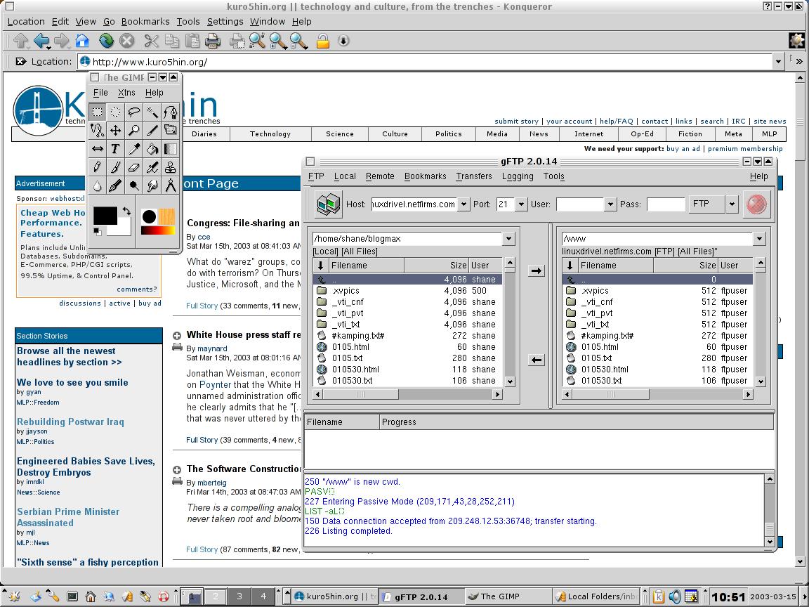The width and height of the screenshot is (809, 607).
Task: Switch to virtual desktop 2 in pager
Action: click(x=216, y=596)
